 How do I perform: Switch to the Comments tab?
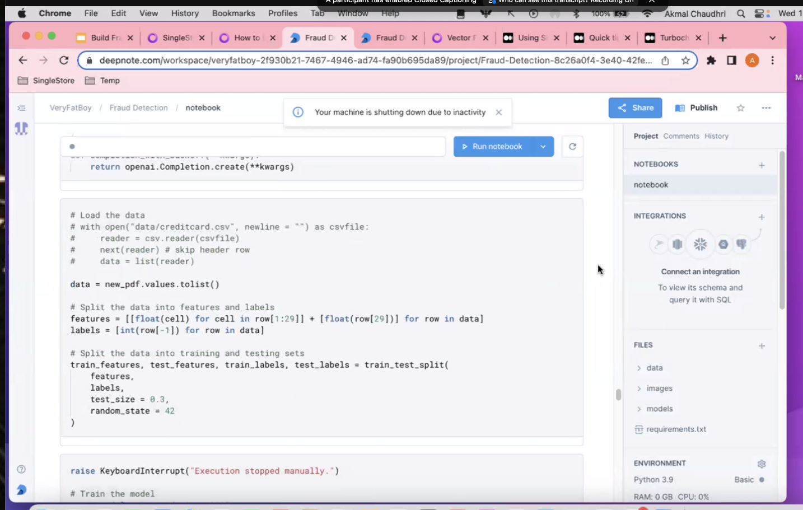681,136
